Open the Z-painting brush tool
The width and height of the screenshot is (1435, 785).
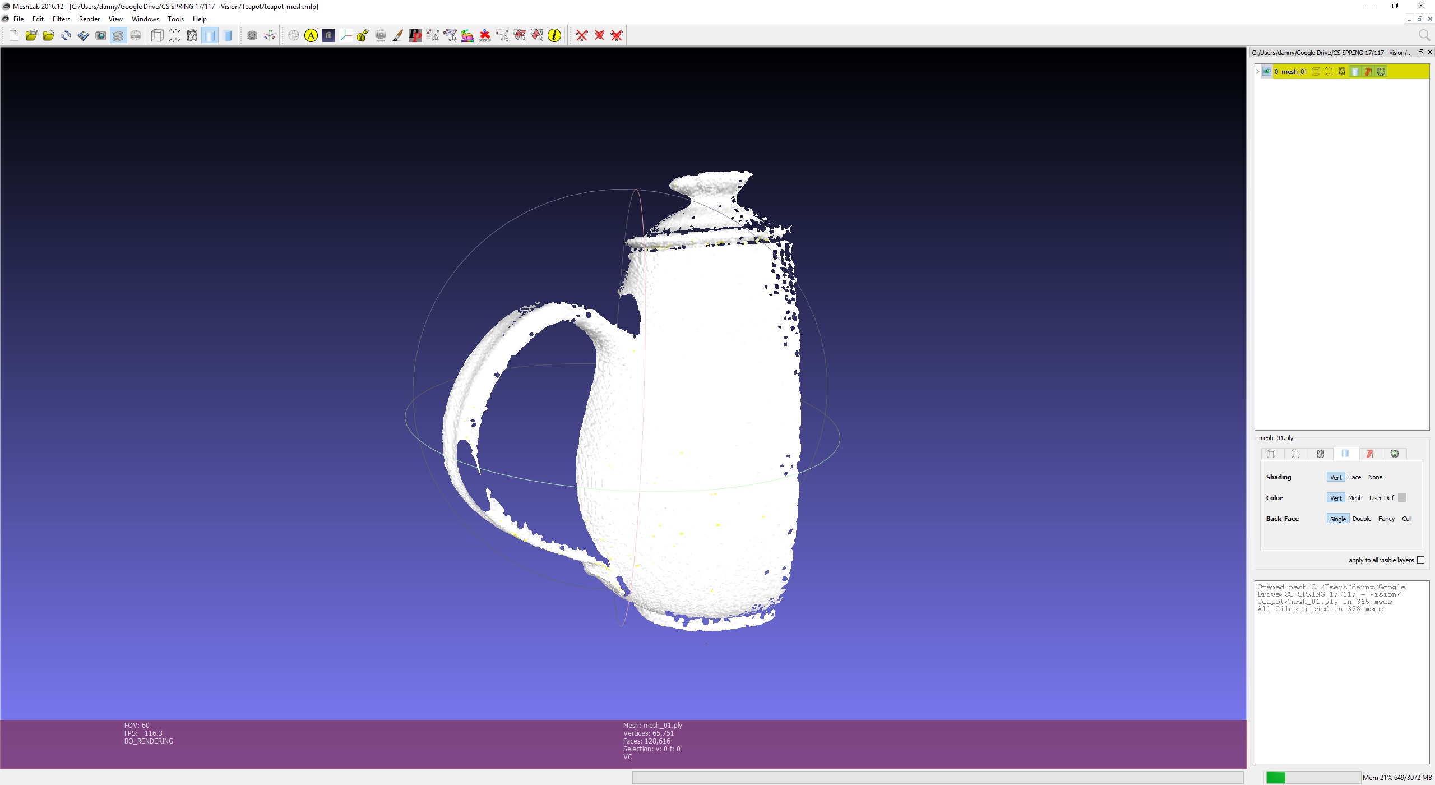pos(397,36)
